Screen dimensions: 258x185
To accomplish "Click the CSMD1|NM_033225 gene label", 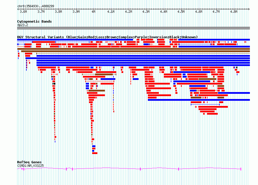I will point(30,166).
